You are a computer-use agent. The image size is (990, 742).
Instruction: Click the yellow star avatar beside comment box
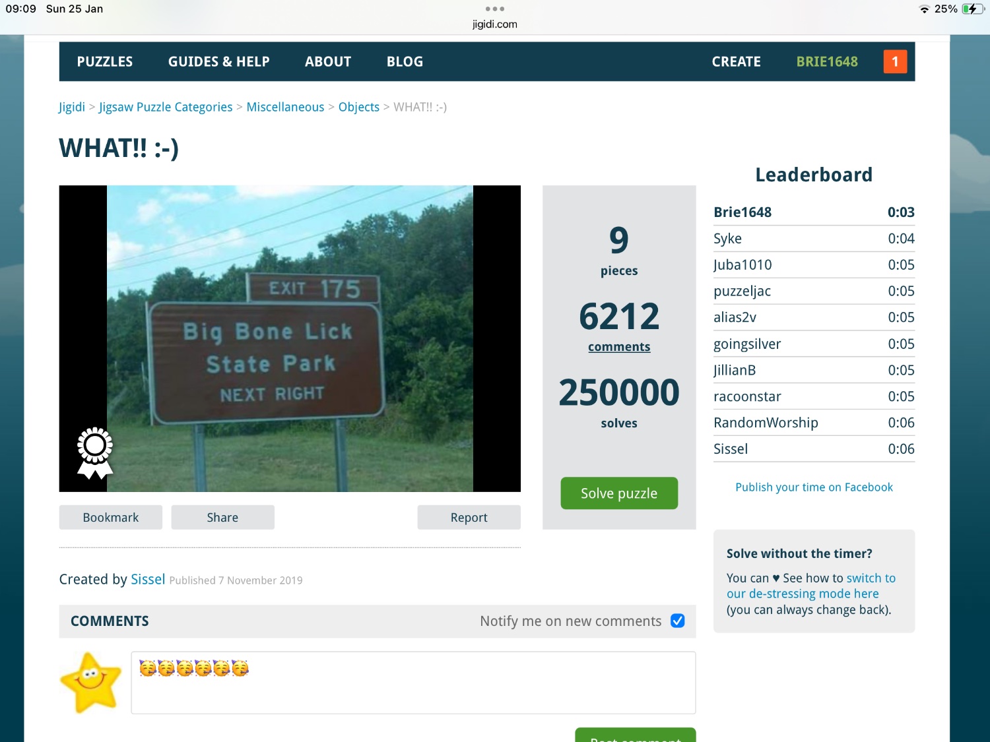pyautogui.click(x=90, y=683)
